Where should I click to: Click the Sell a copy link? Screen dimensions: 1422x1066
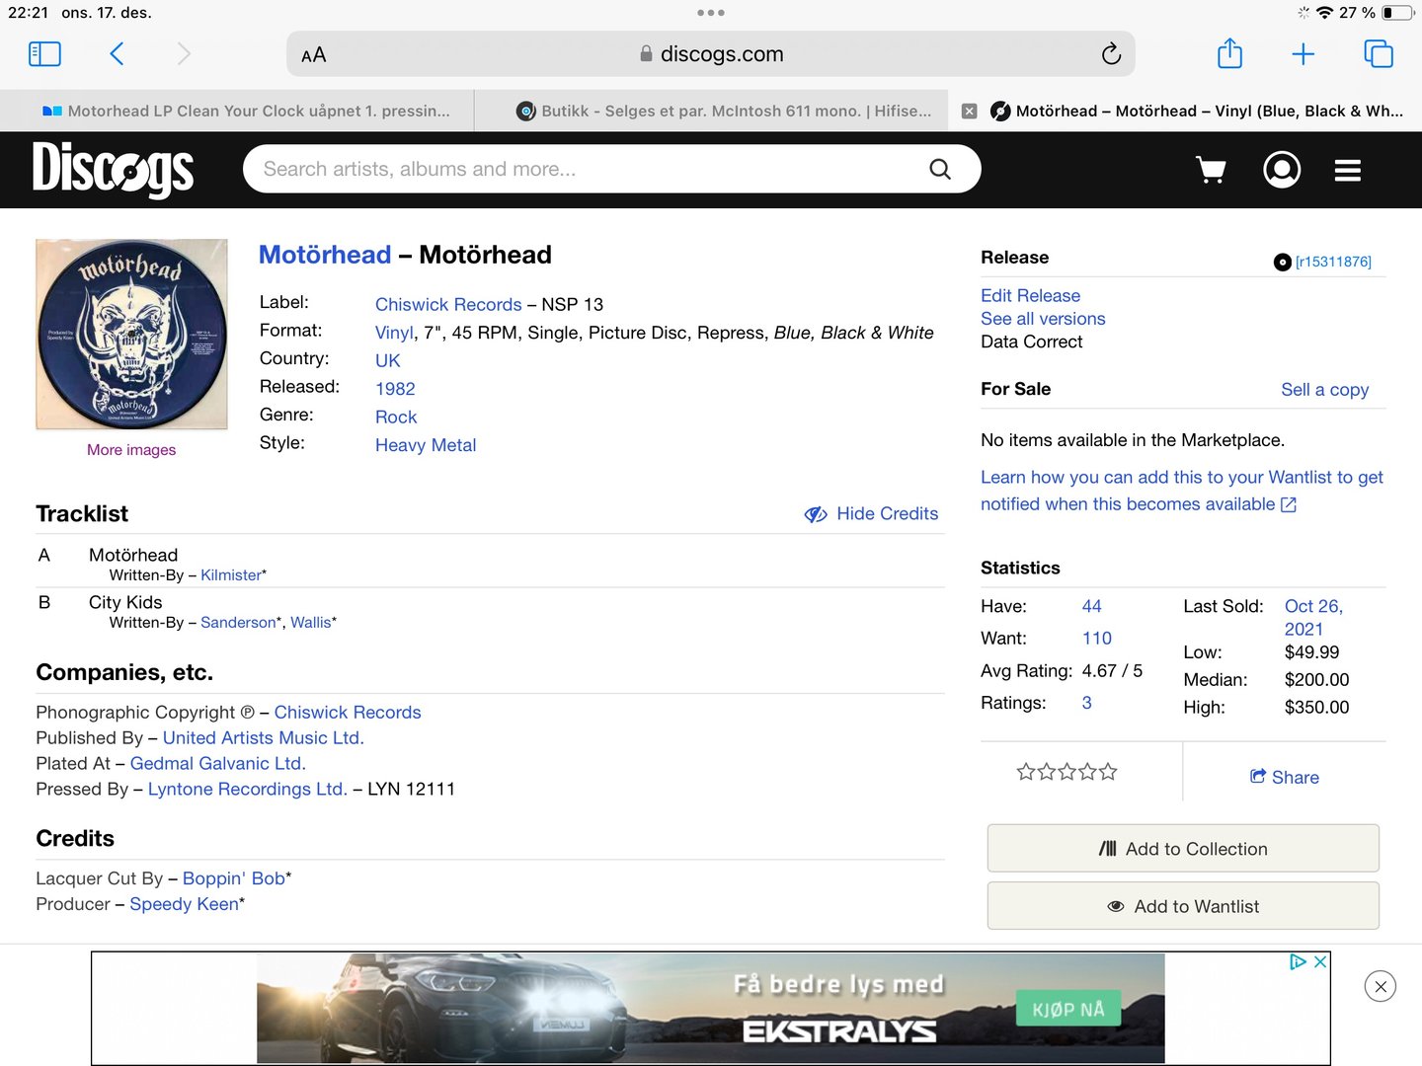(x=1325, y=390)
